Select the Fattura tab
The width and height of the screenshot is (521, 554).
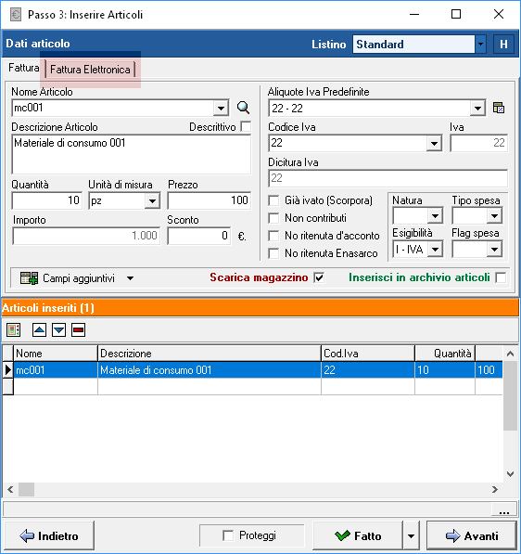tap(24, 68)
